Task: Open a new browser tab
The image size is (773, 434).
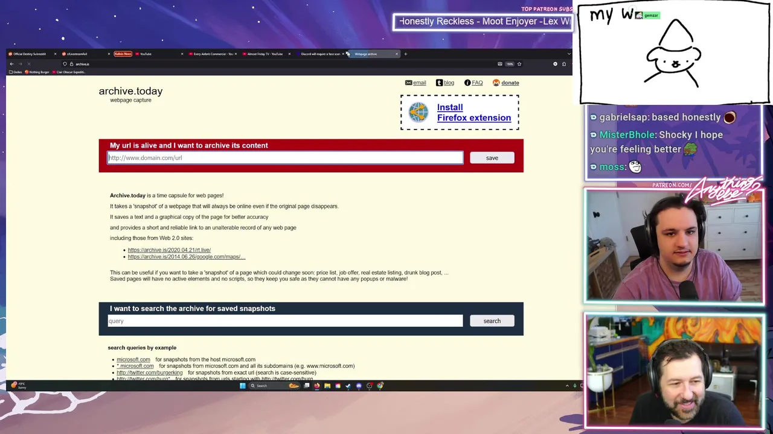Action: 405,54
